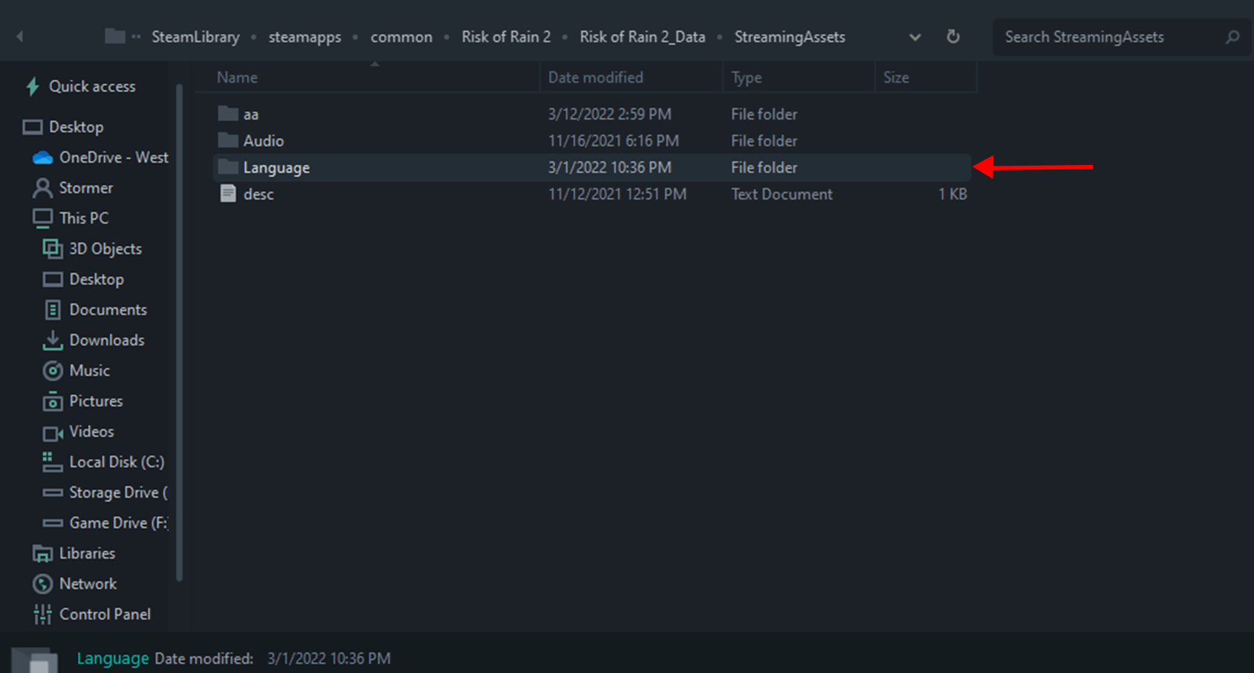
Task: Click the Game Drive (F:) icon
Action: [53, 523]
